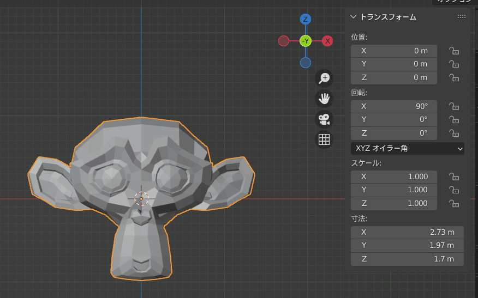Lock the Location X value
Screen dimensions: 478x298
pos(454,51)
